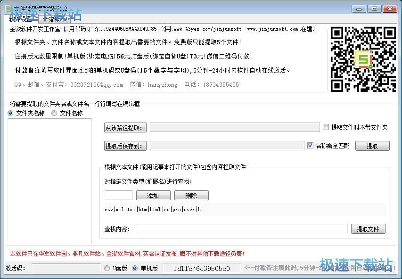Focus the 激活码 activation code field
The image size is (402, 279).
click(66, 268)
